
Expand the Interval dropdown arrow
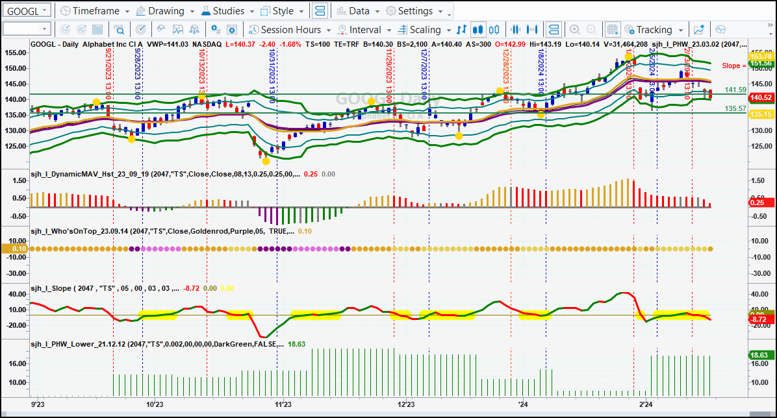click(x=388, y=31)
